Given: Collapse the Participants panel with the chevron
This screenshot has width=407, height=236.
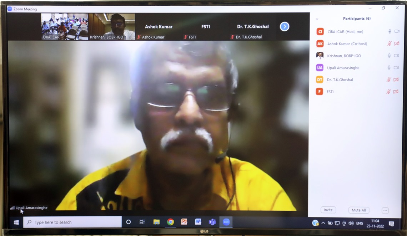Looking at the screenshot, I should pyautogui.click(x=317, y=19).
